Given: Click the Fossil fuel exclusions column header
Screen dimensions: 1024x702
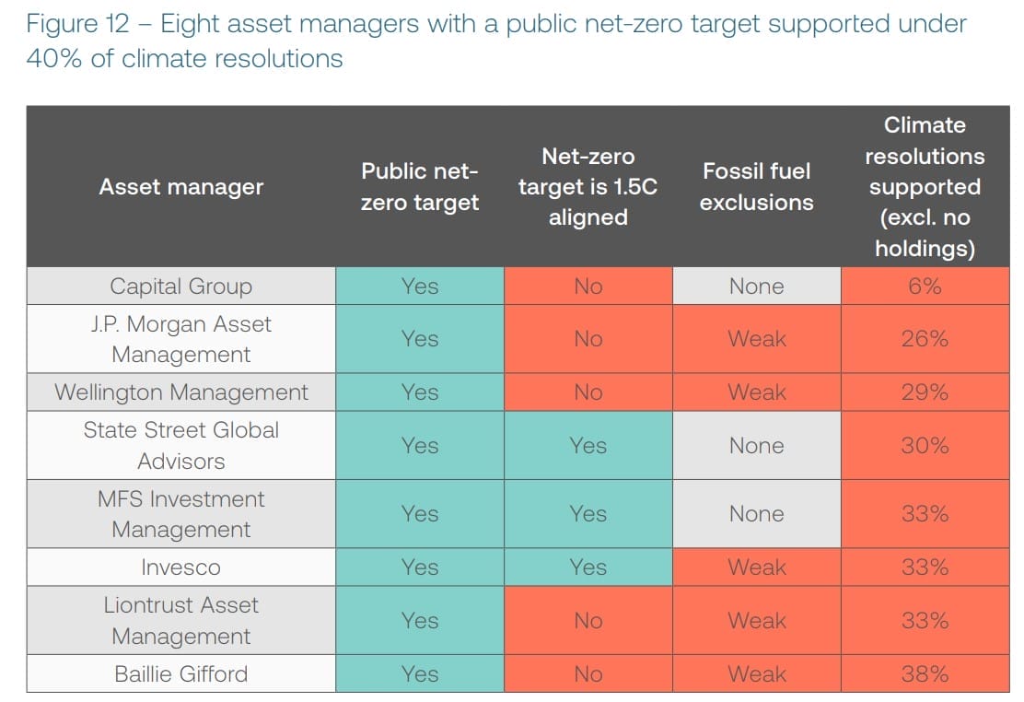Looking at the screenshot, I should 756,187.
